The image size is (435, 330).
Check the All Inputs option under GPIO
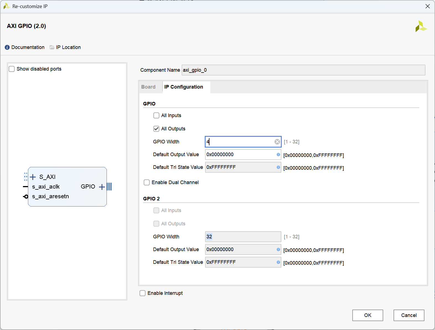pos(156,115)
